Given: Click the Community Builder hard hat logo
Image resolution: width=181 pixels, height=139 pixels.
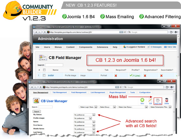Looking at the screenshot, I should [12, 10].
